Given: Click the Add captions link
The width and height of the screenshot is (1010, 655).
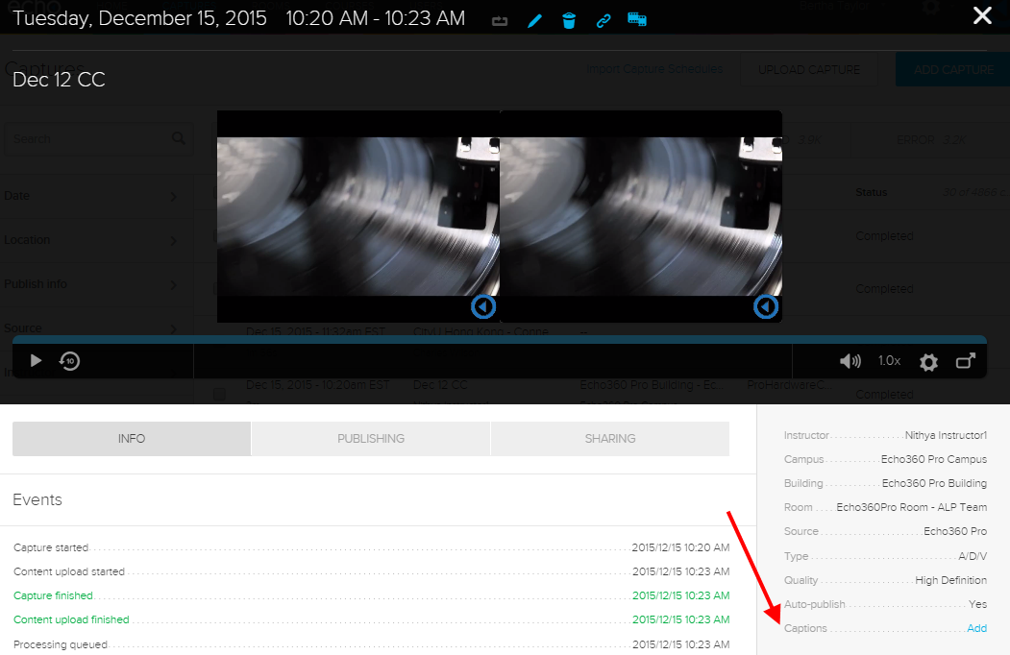Looking at the screenshot, I should 976,628.
